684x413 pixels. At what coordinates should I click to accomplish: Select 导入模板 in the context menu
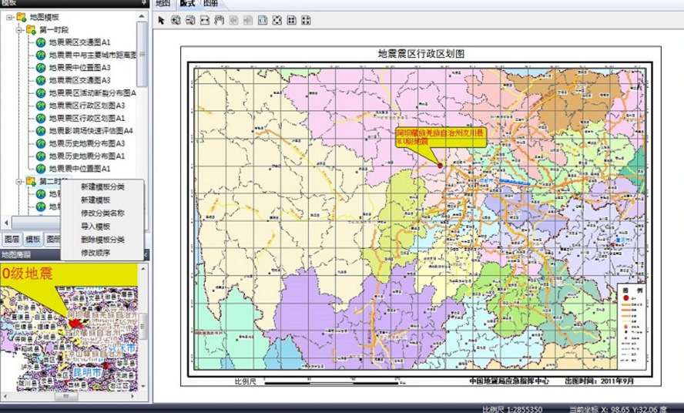click(x=95, y=227)
